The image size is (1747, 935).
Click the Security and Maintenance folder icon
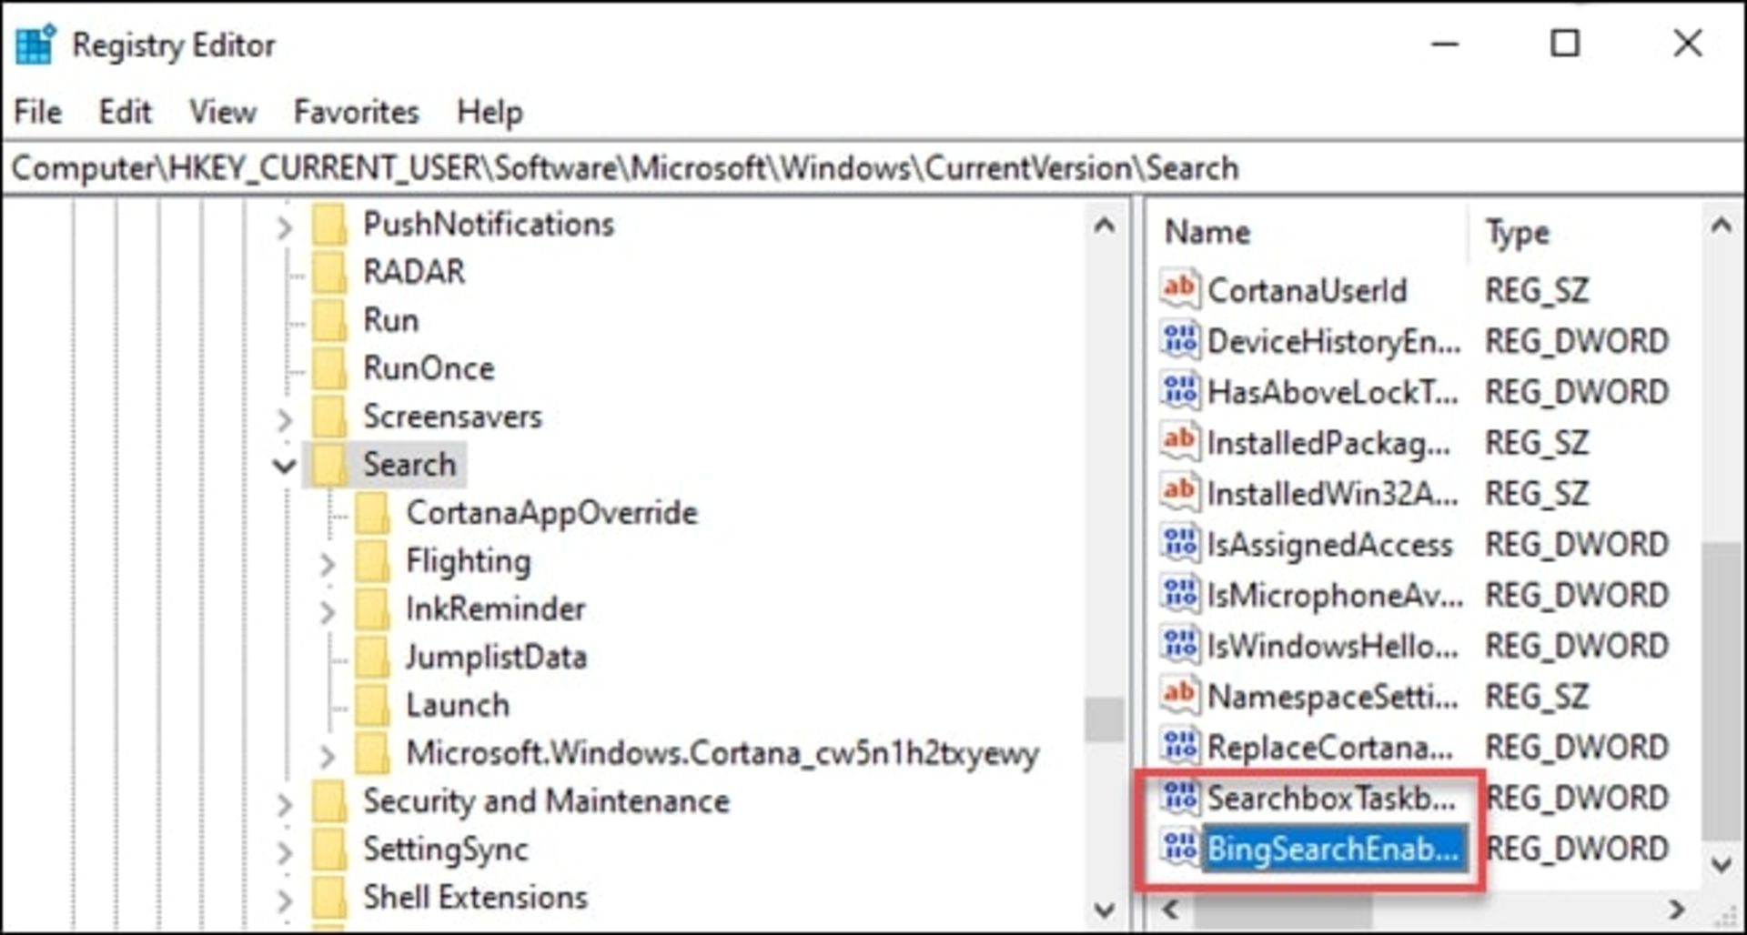click(329, 801)
